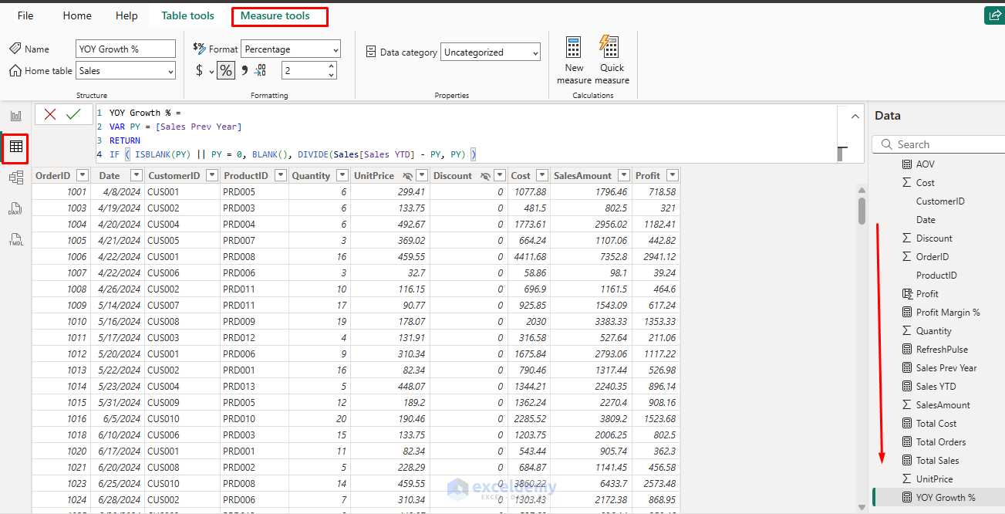This screenshot has width=1005, height=514.
Task: Select the SalesAmount field in Data pane
Action: click(936, 404)
